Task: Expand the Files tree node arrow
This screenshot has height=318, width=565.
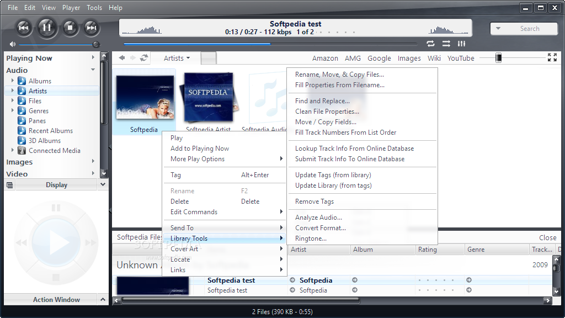Action: [x=13, y=100]
